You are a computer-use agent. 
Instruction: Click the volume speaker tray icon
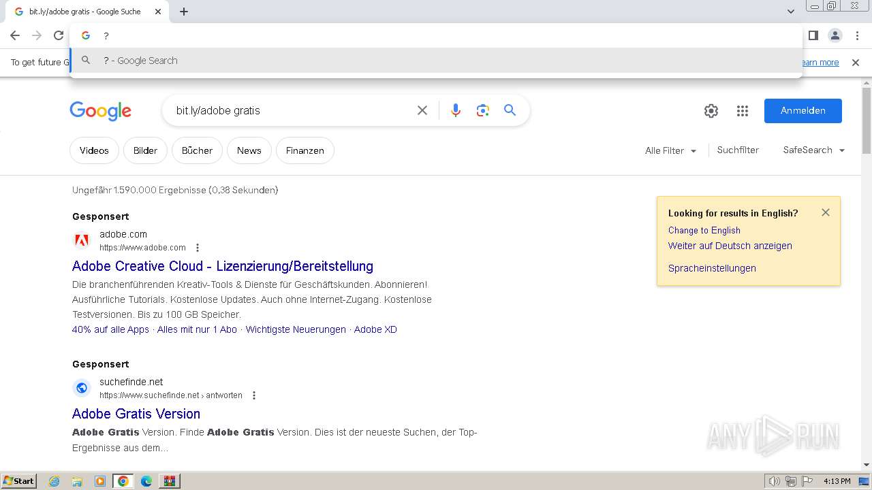(x=775, y=481)
